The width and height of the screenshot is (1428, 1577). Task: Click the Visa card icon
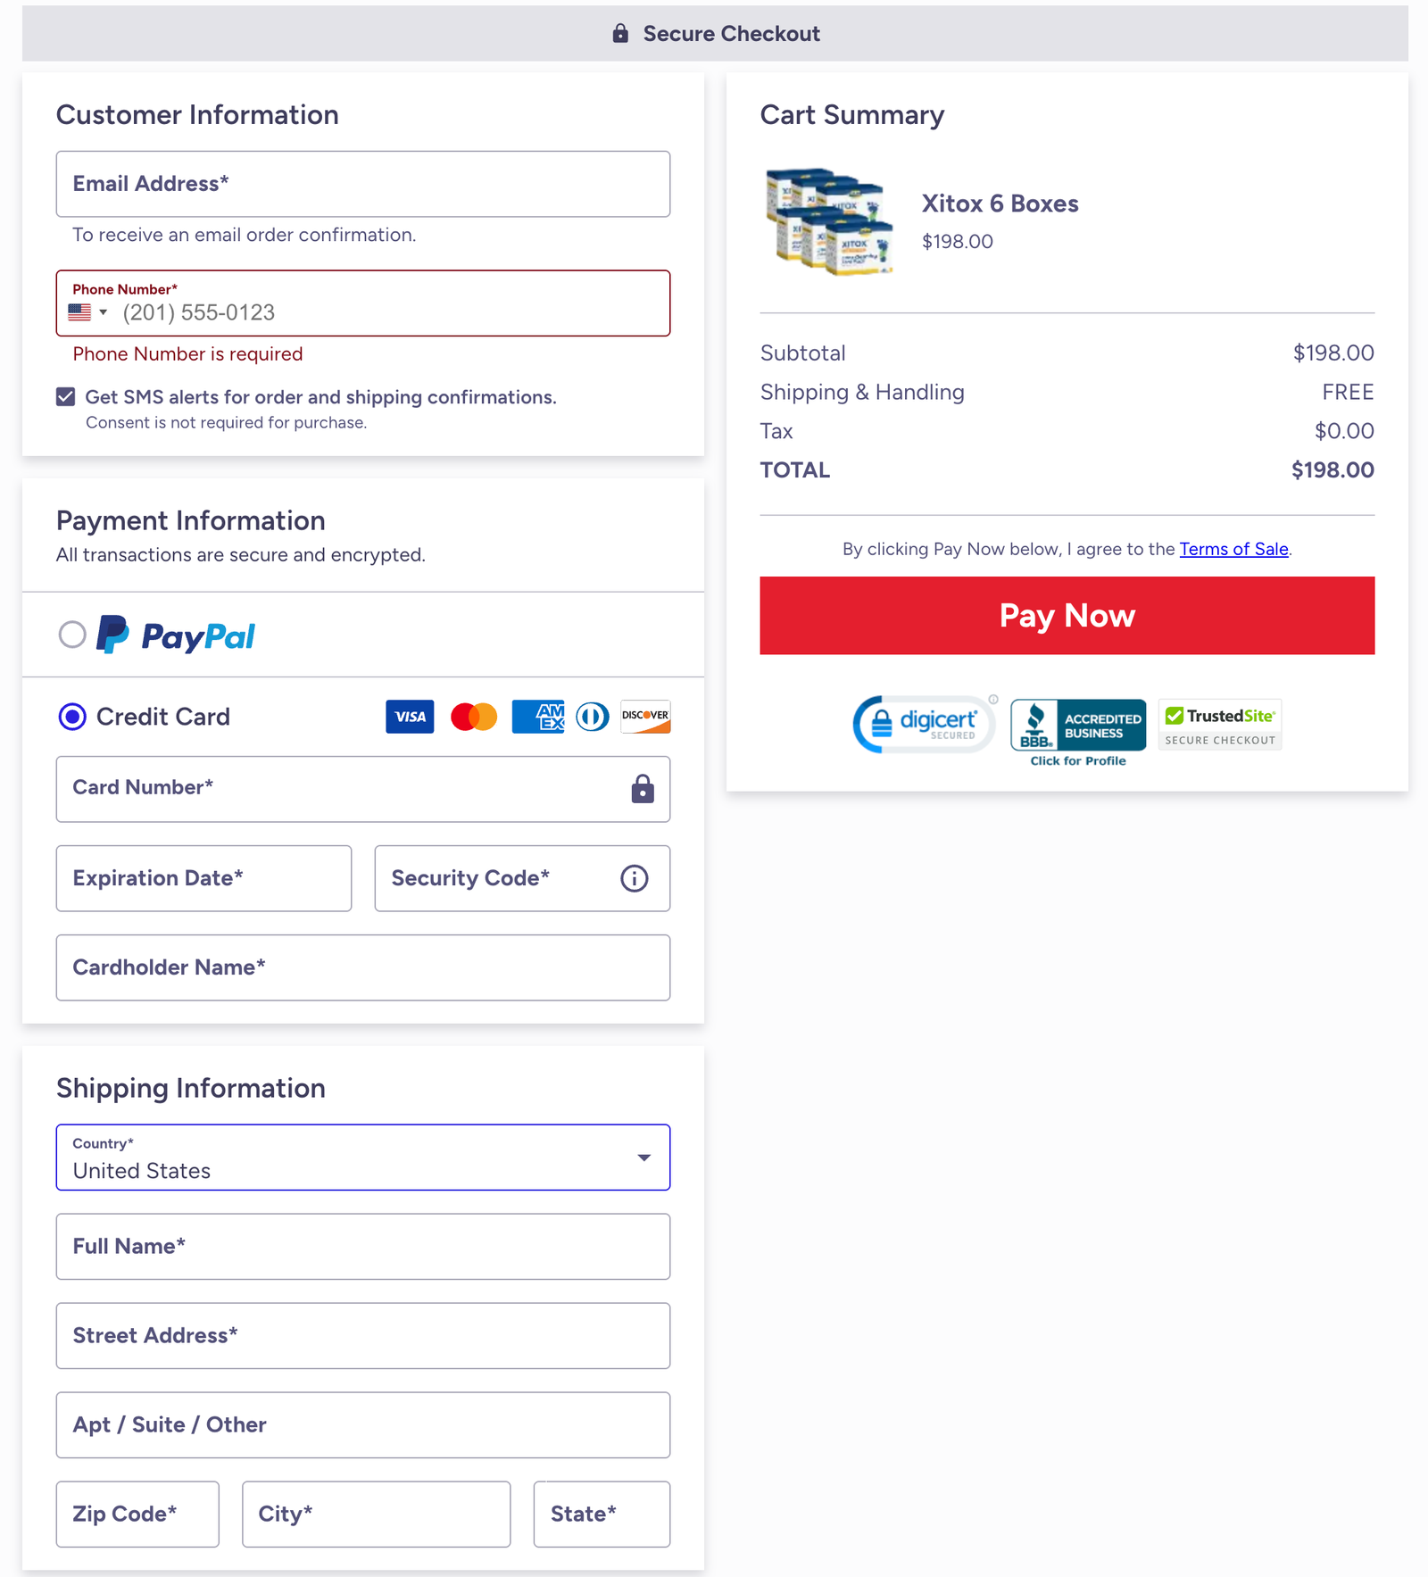[x=410, y=717]
